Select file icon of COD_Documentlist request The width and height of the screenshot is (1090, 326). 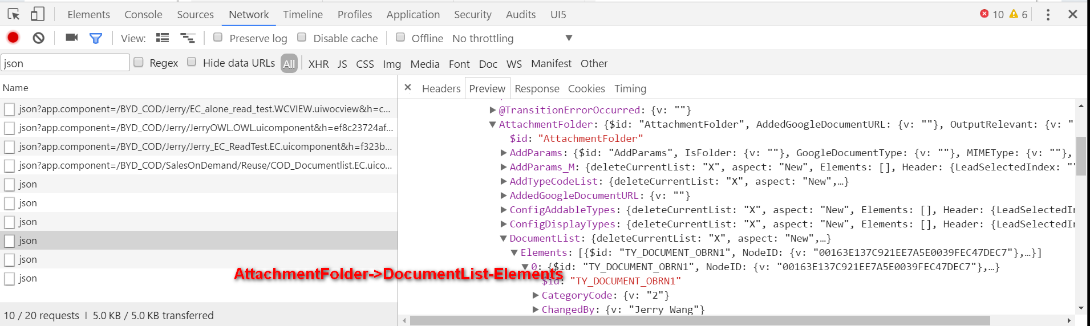(9, 166)
